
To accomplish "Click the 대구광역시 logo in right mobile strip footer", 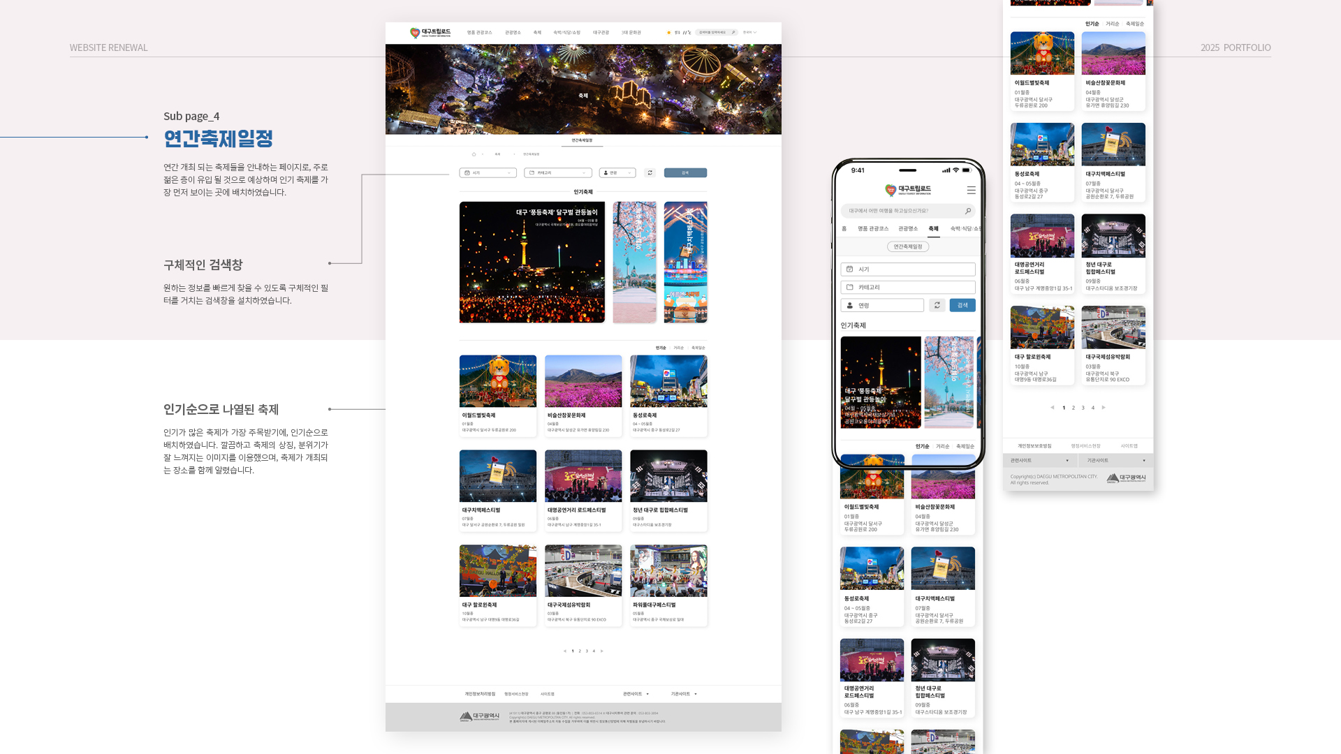I will tap(1126, 478).
